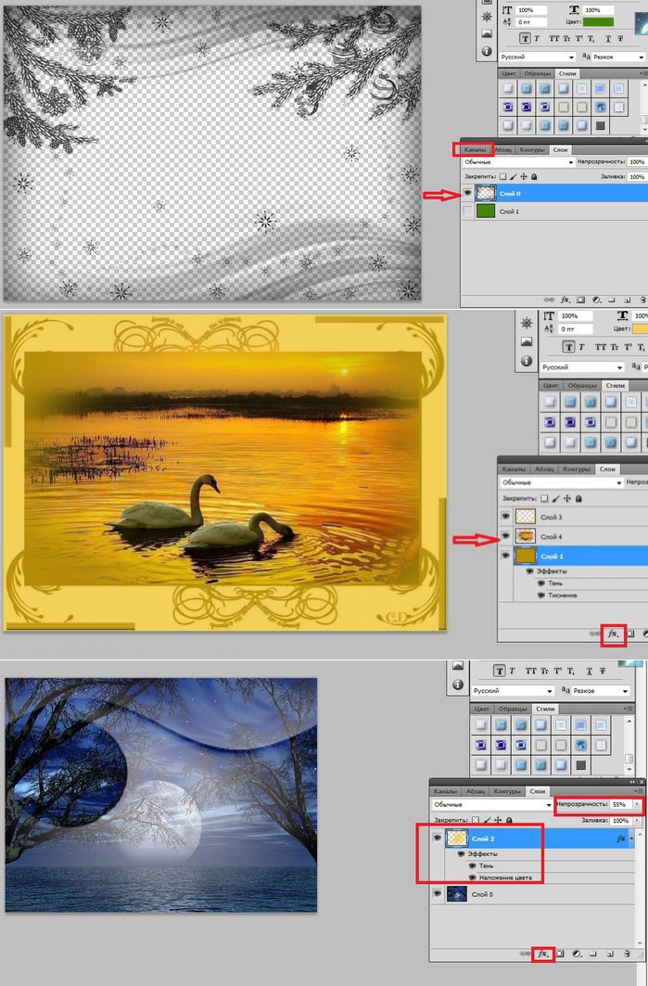Switch to the Каналы tab outlined in red
Viewport: 648px width, 986px height.
(475, 149)
